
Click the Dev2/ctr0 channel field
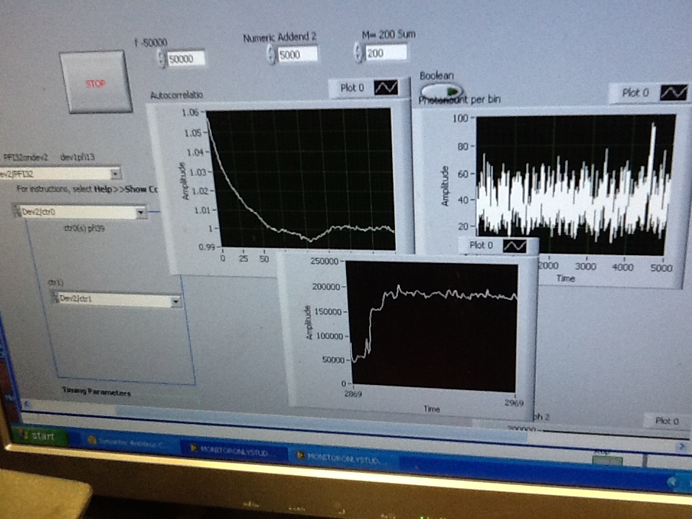[x=80, y=212]
